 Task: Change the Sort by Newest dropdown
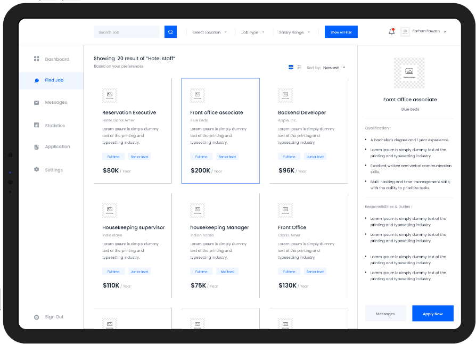[334, 68]
